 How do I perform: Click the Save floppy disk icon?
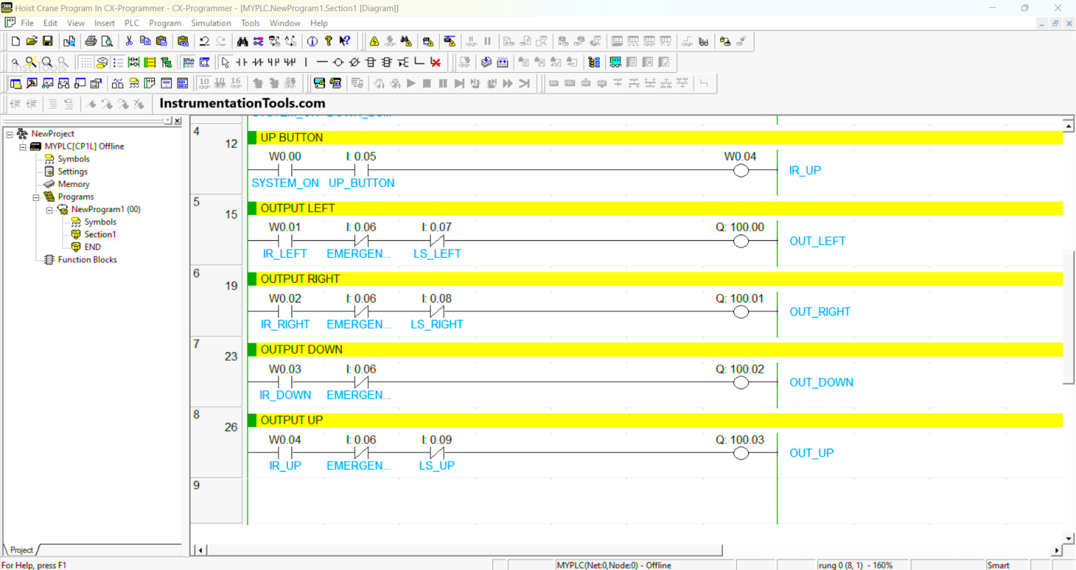(48, 41)
